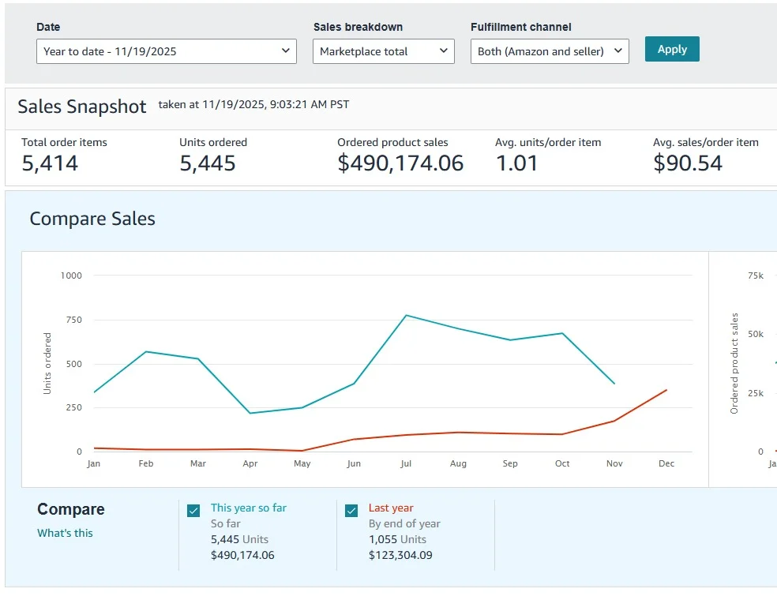Expand the Sales breakdown dropdown

pos(384,51)
